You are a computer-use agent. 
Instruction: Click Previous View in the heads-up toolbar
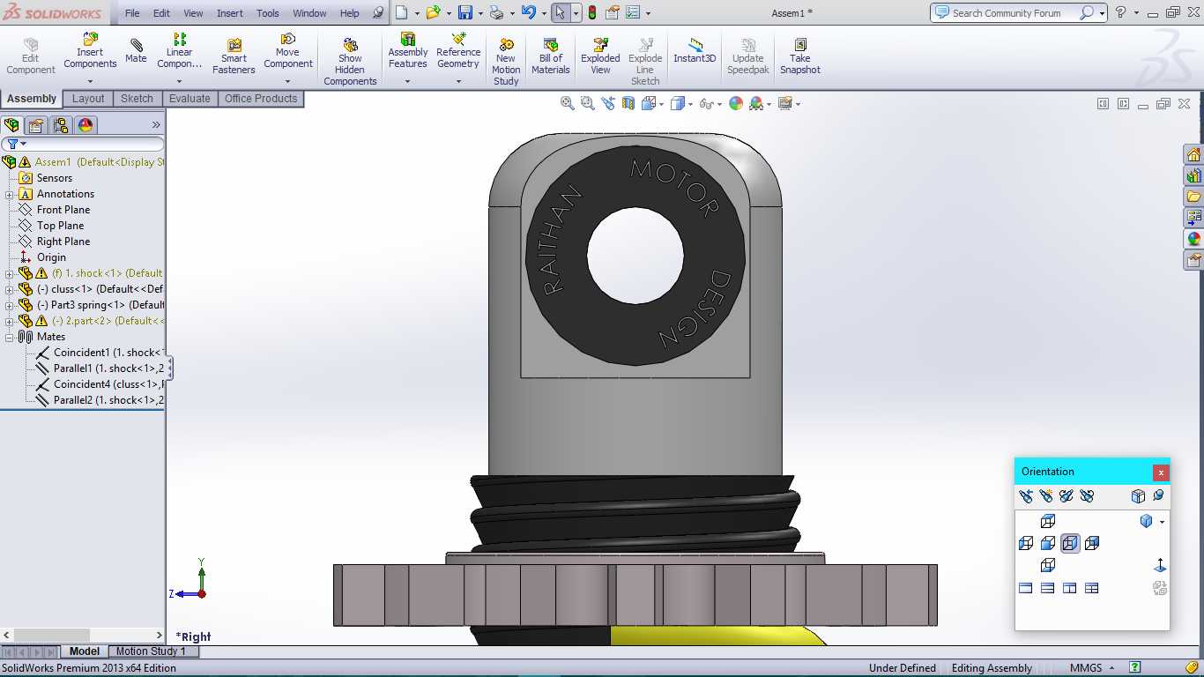(608, 103)
